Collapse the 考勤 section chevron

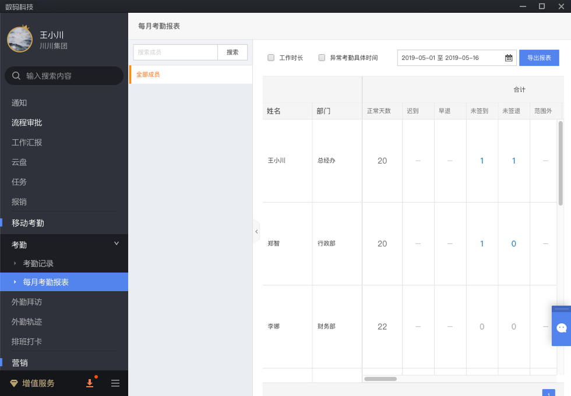point(117,243)
